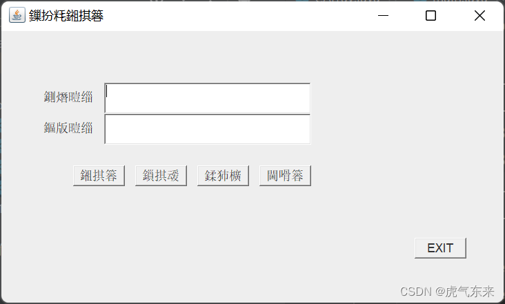
Task: Focus the upper text input field
Action: point(208,98)
